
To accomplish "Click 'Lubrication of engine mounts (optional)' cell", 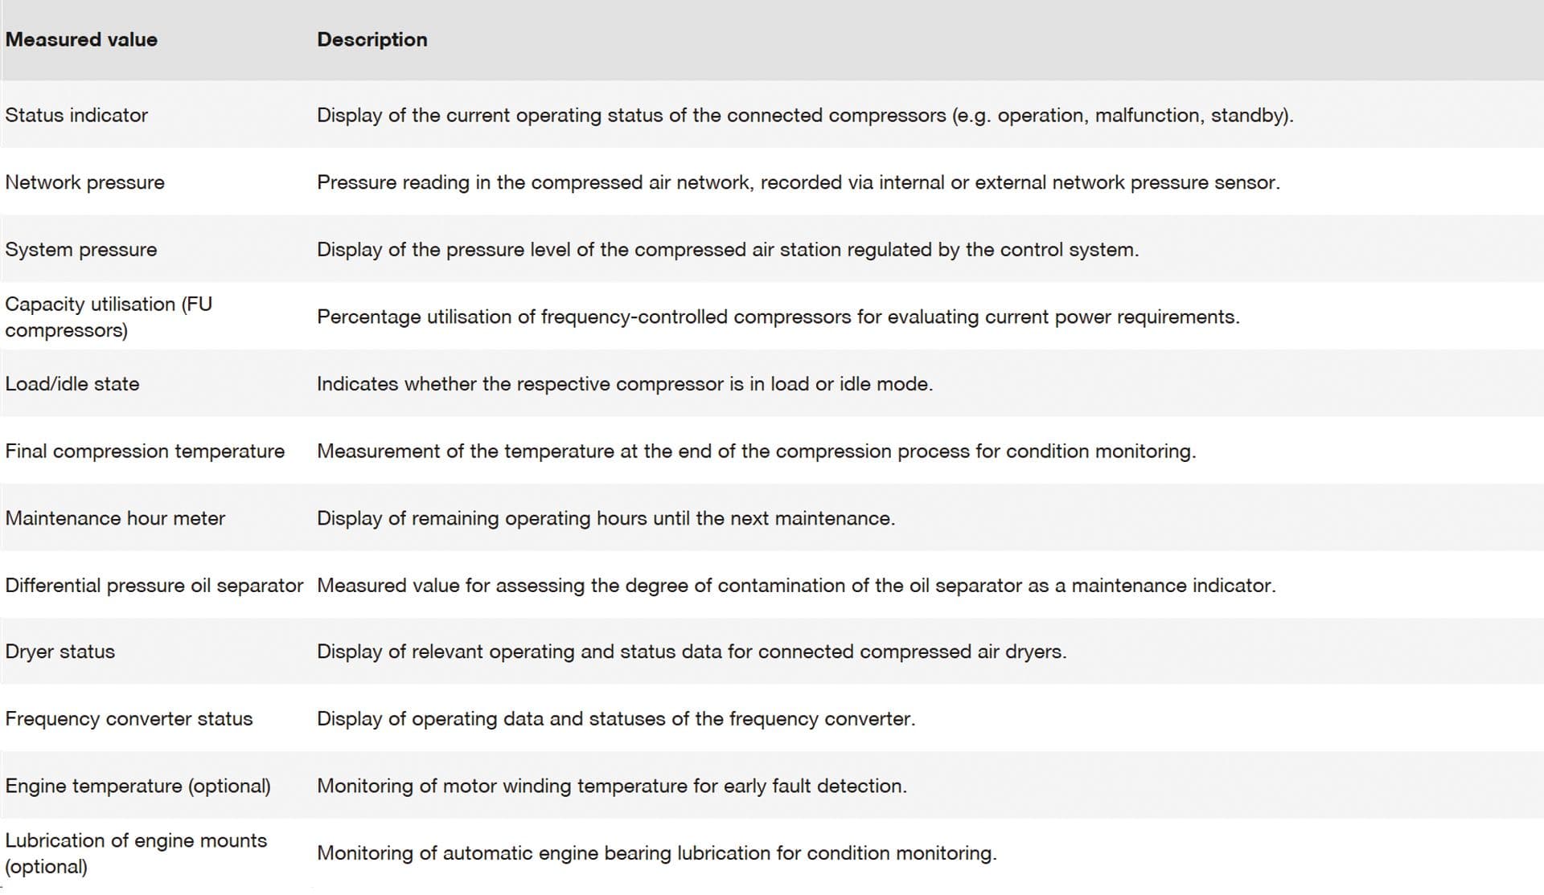I will pos(136,853).
